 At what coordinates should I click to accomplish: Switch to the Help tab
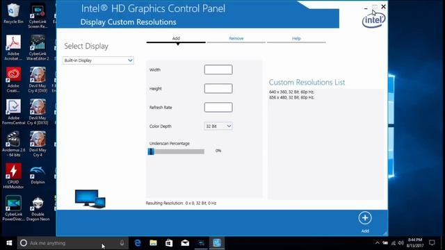tap(296, 39)
